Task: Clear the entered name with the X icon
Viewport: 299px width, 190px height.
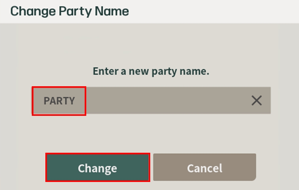Action: (x=257, y=100)
